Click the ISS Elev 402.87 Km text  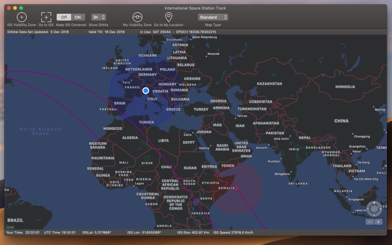pos(193,232)
